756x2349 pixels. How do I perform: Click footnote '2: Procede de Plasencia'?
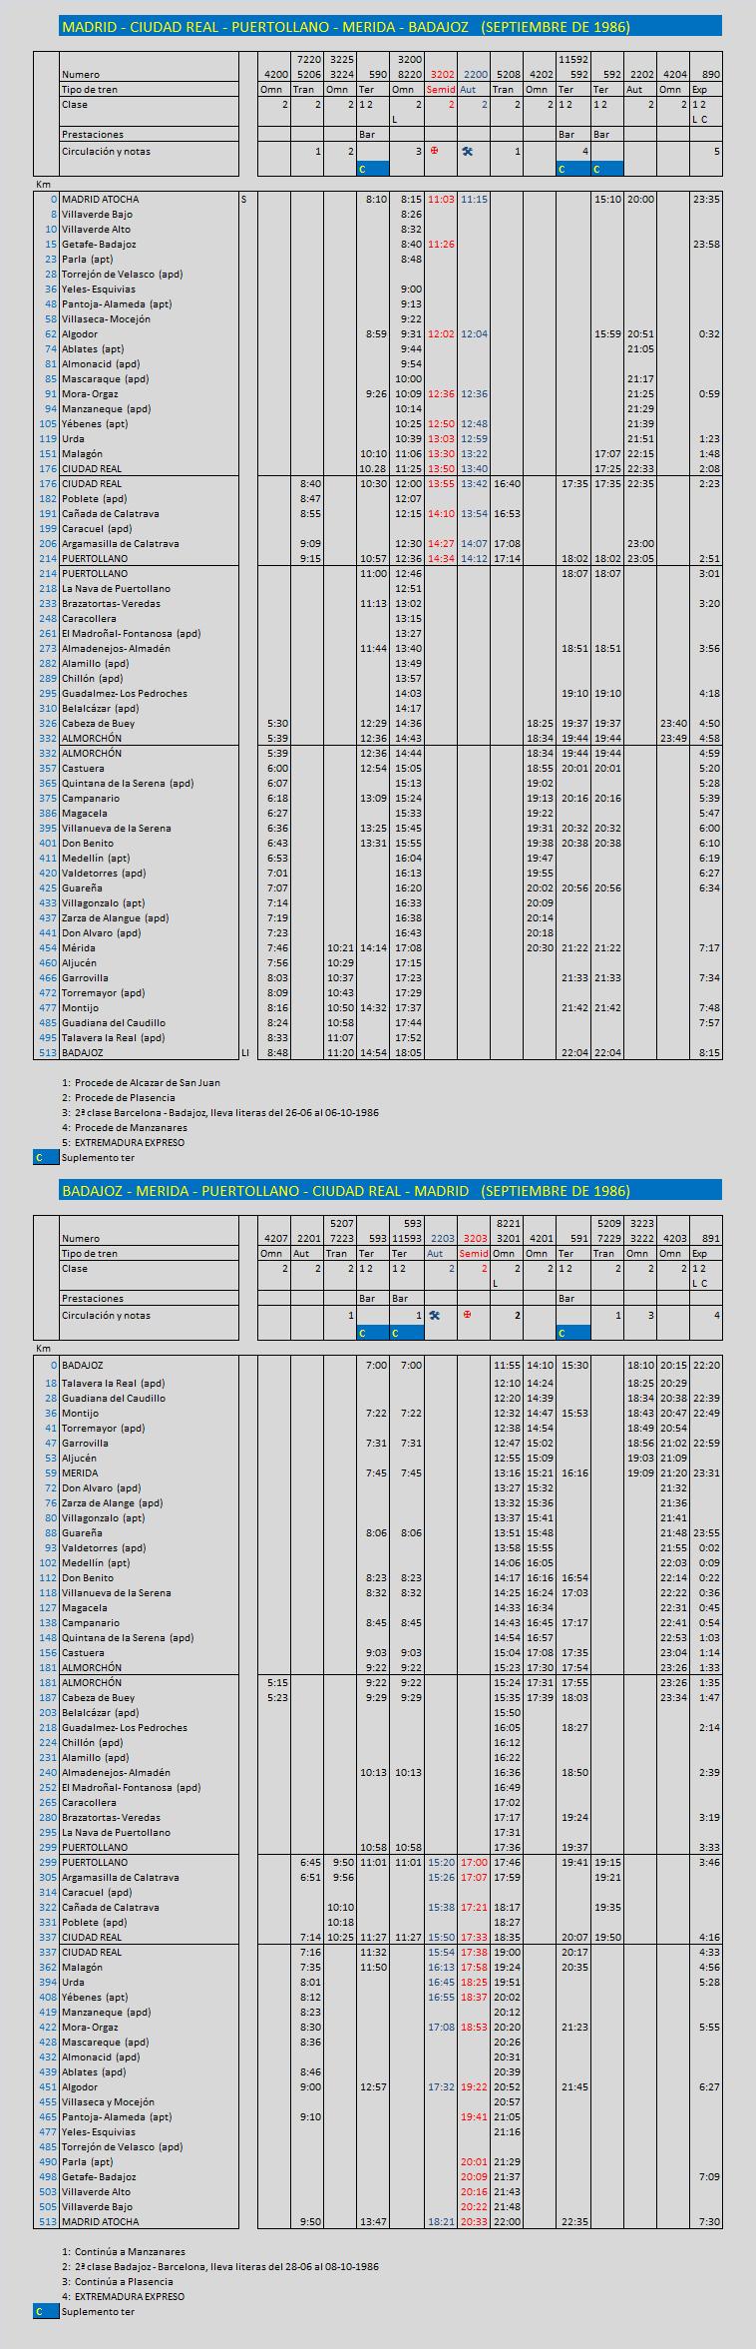pyautogui.click(x=118, y=1097)
